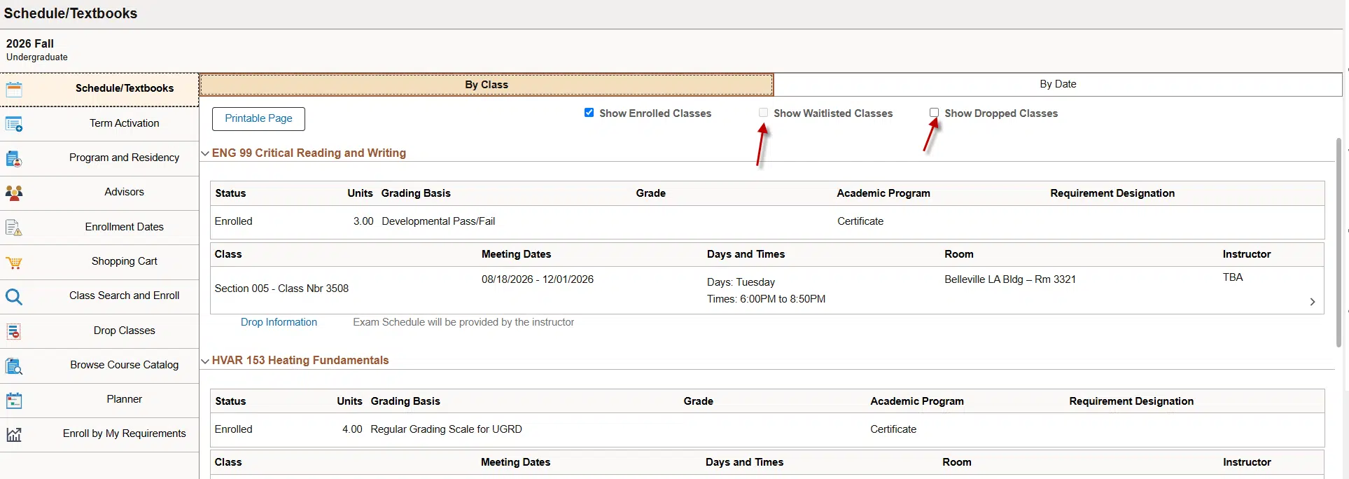
Task: Check Show Dropped Classes checkbox
Action: click(x=934, y=113)
